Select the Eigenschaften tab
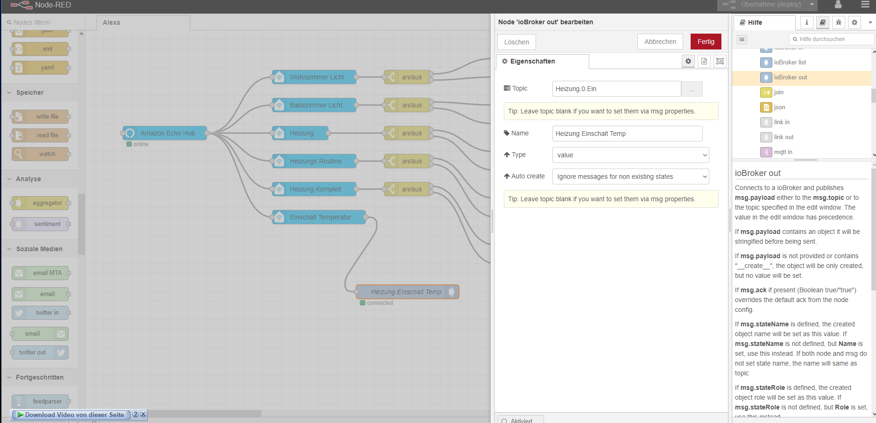Screen dimensions: 876x423 pyautogui.click(x=532, y=61)
